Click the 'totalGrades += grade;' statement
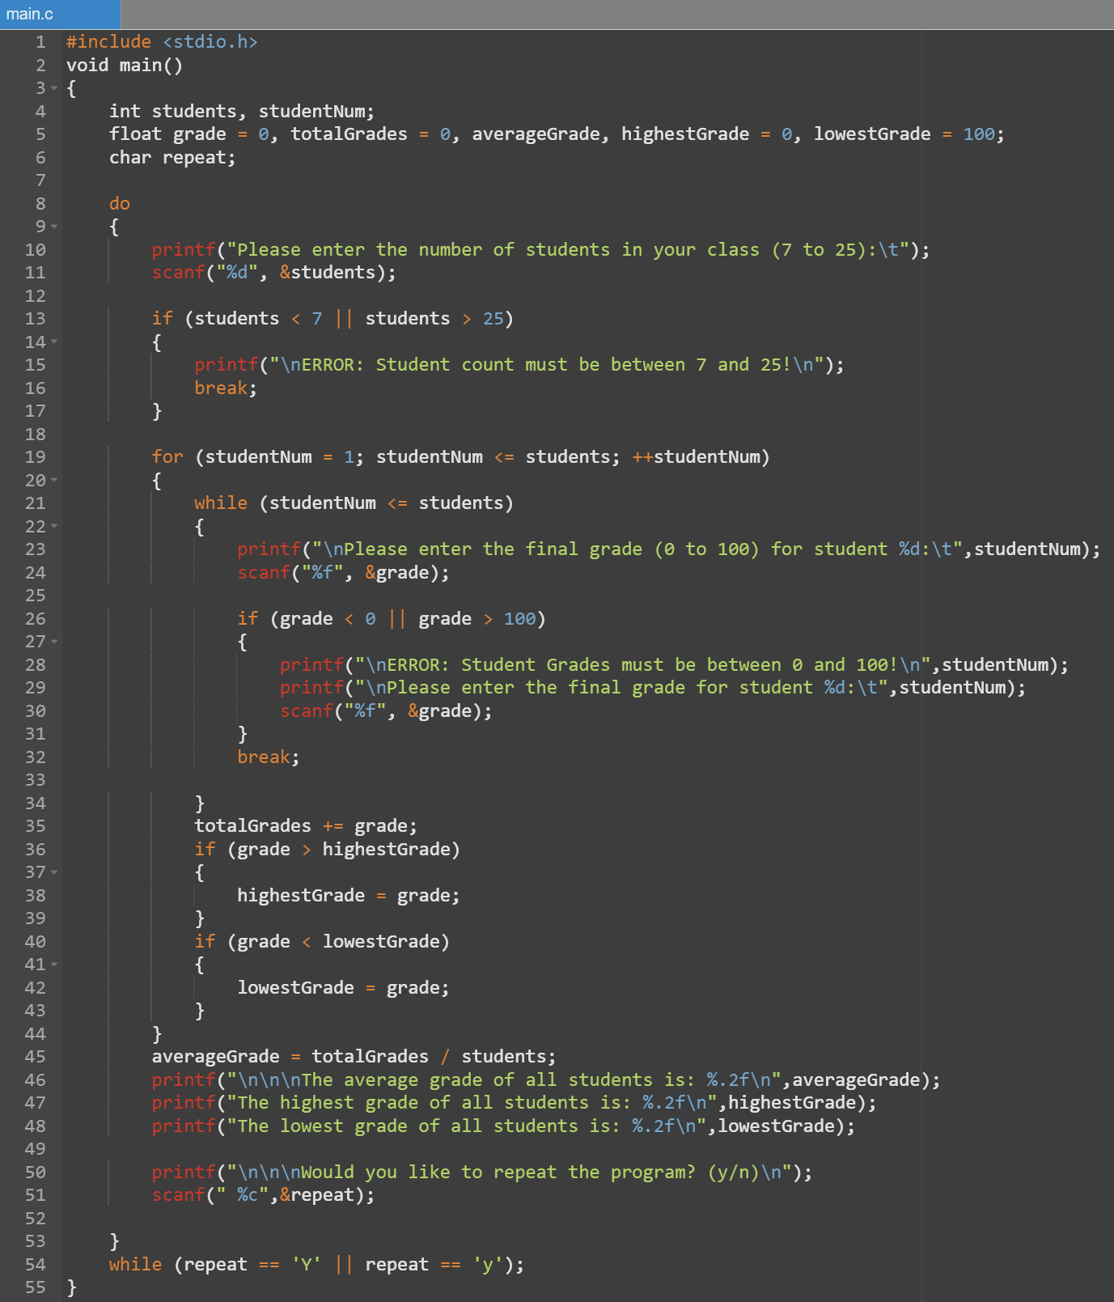Screen dimensions: 1114x1302 tap(306, 826)
